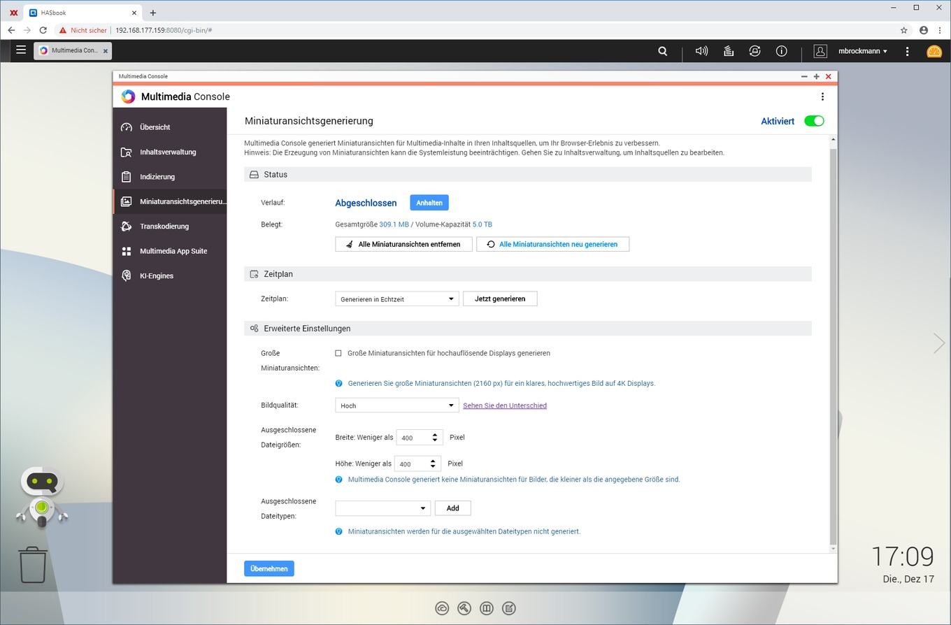The height and width of the screenshot is (625, 951).
Task: Click the manual book icon in bottom dock
Action: click(x=487, y=608)
